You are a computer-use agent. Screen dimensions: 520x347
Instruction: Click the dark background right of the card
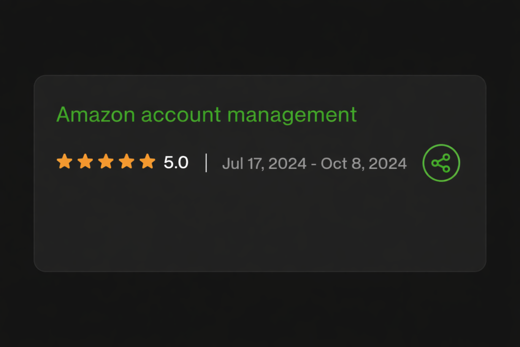point(503,173)
